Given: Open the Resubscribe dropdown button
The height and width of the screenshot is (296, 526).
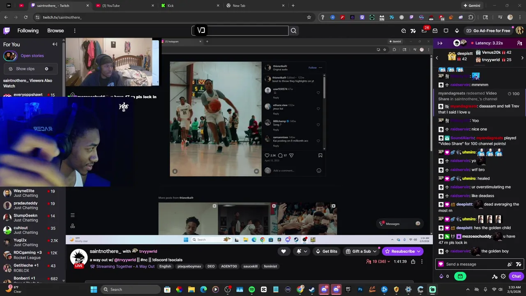Looking at the screenshot, I should pyautogui.click(x=403, y=251).
